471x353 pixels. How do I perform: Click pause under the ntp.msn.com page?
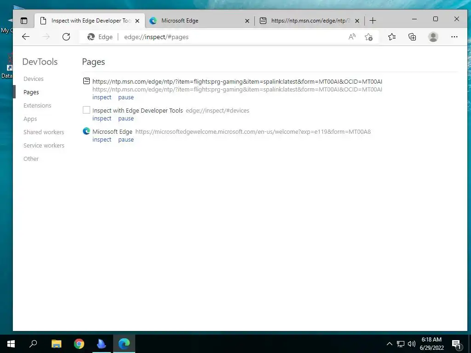[126, 97]
